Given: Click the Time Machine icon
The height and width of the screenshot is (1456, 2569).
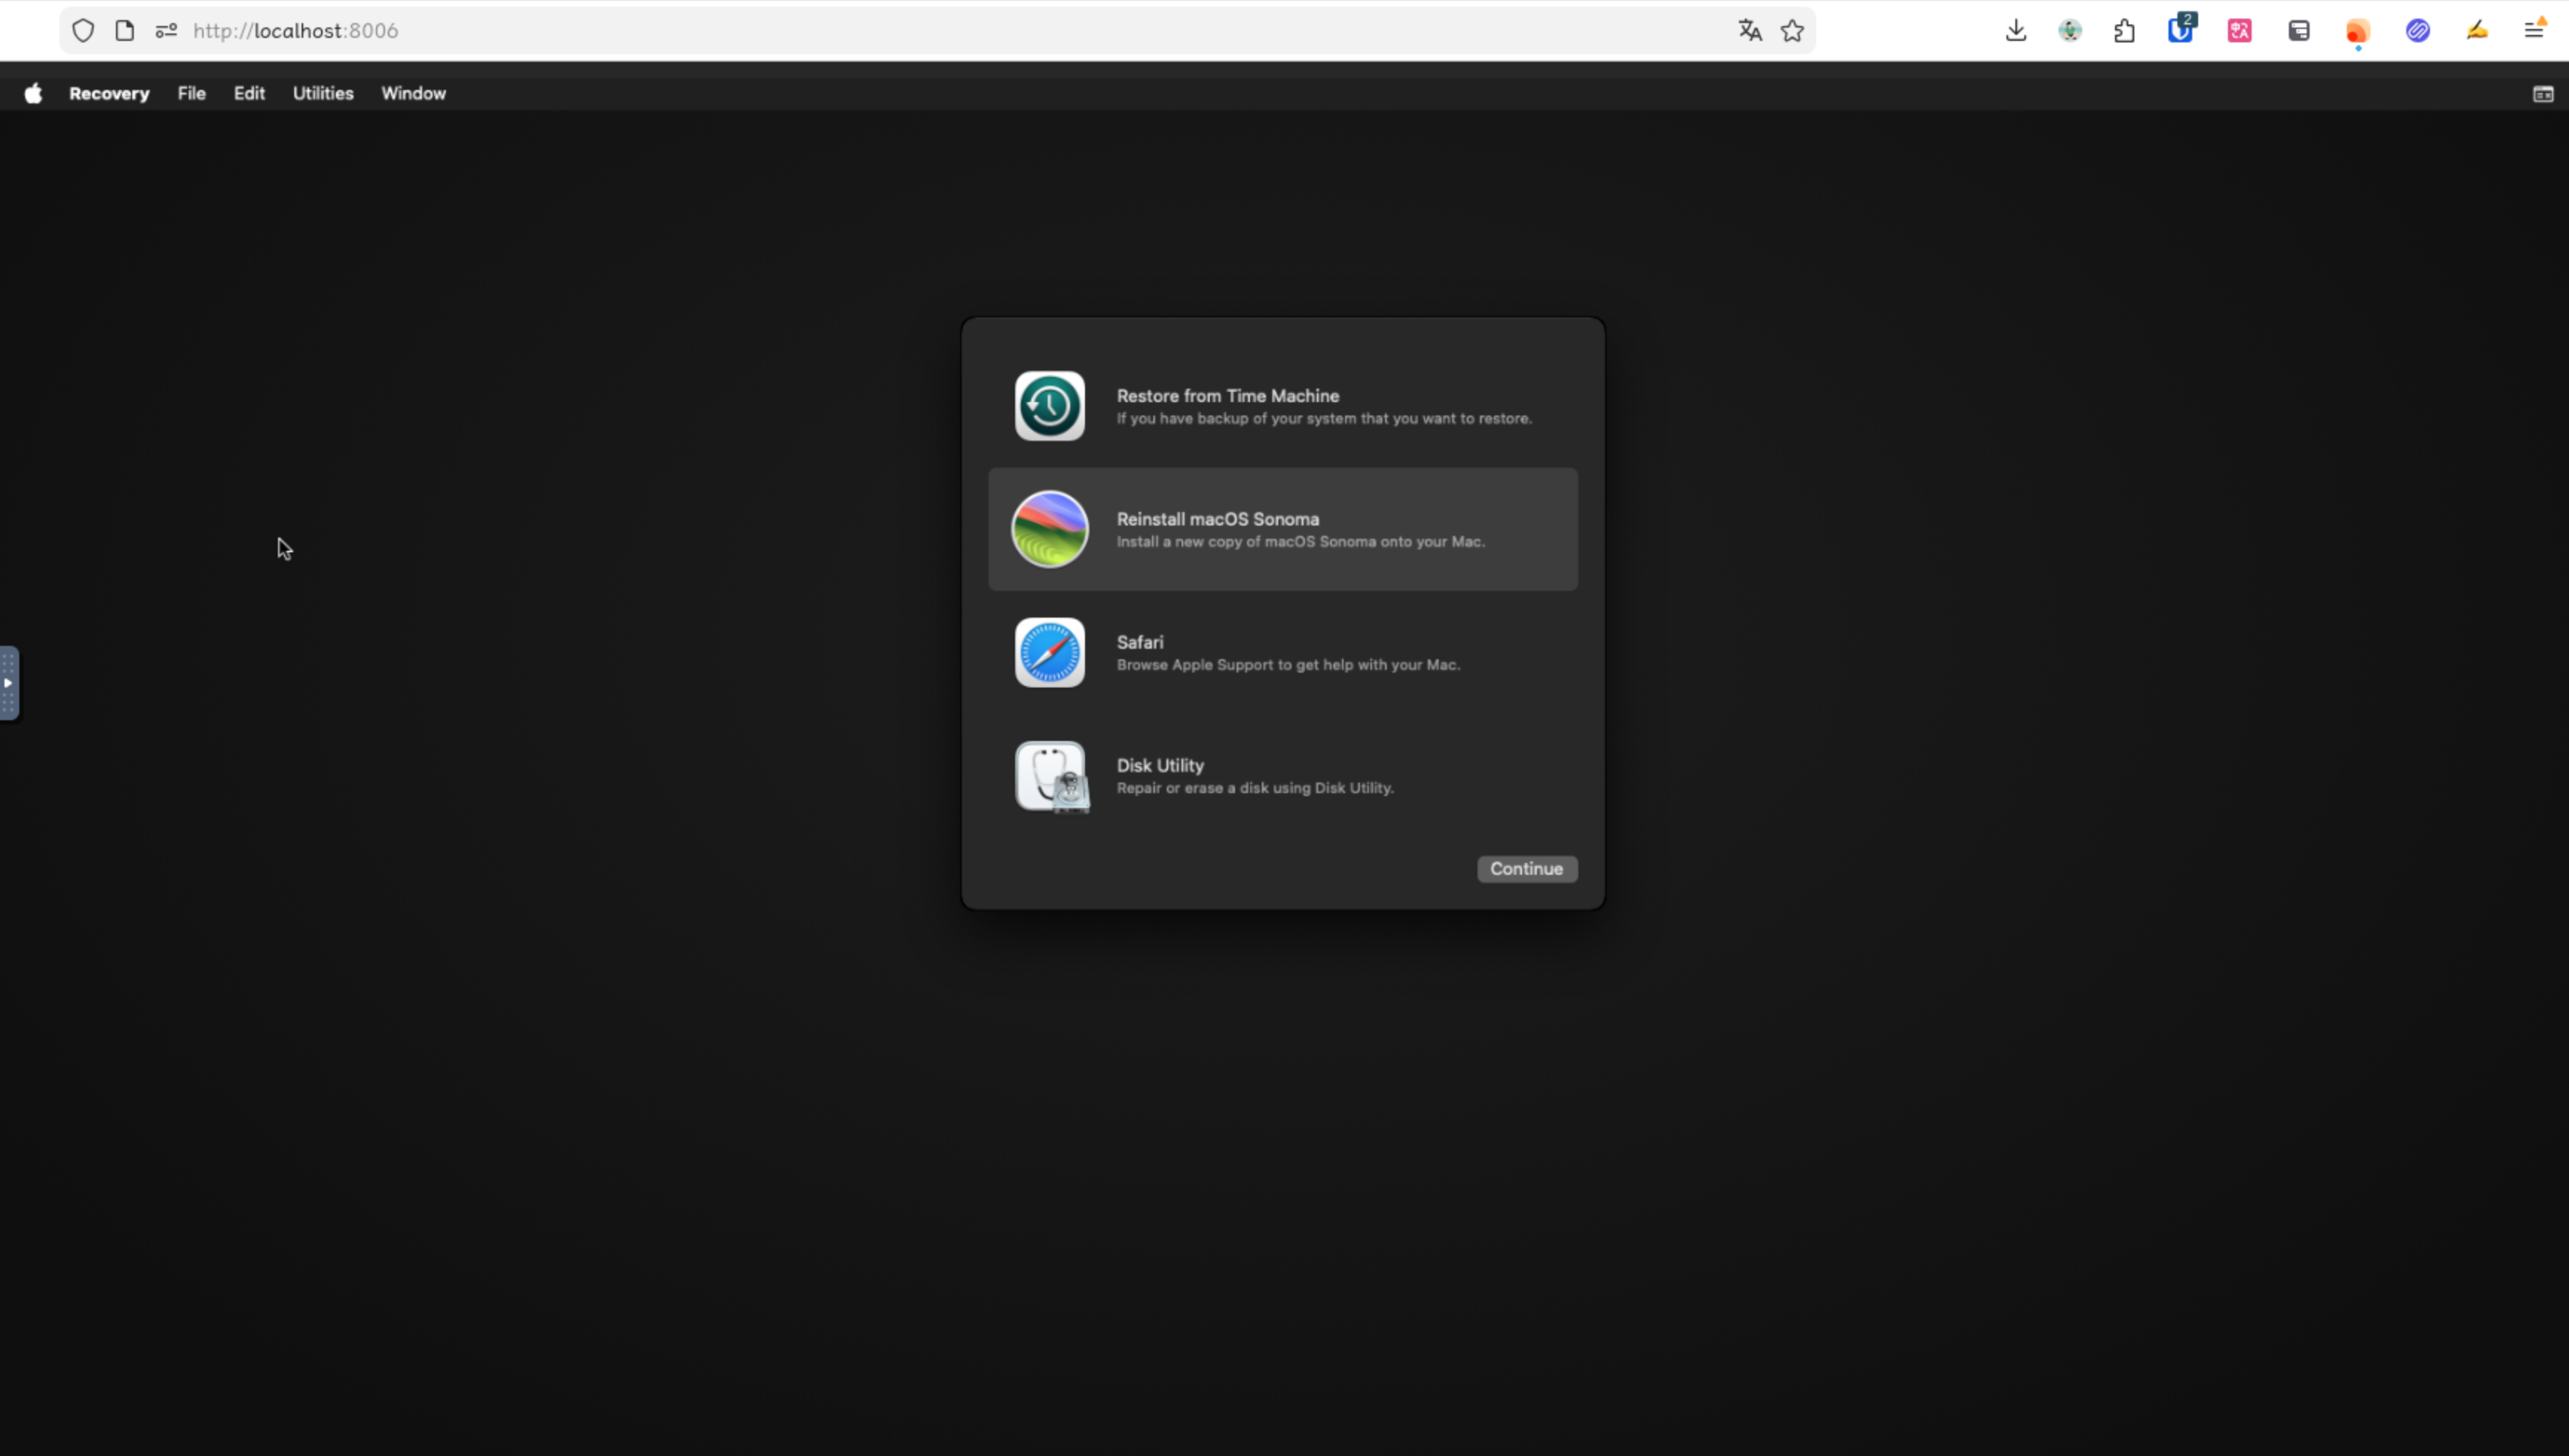Looking at the screenshot, I should [1049, 406].
